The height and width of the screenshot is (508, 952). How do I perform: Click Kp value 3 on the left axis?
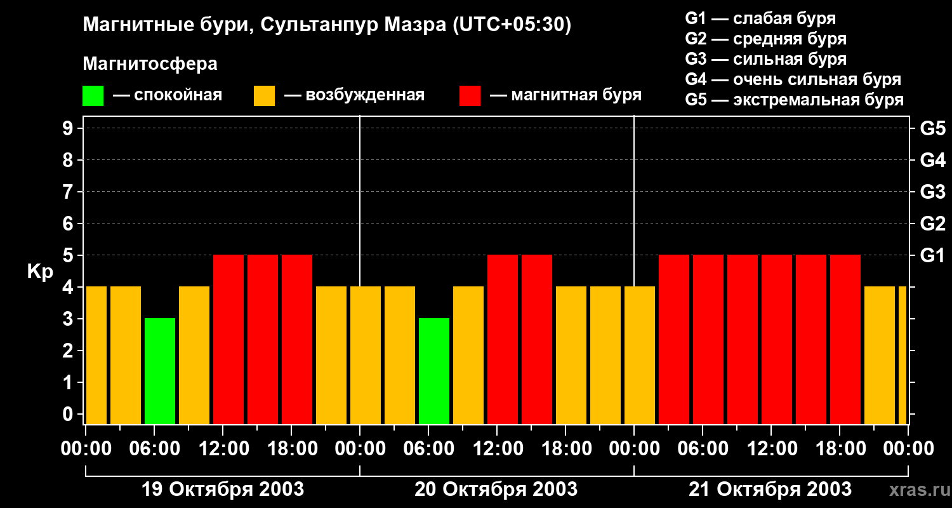click(69, 319)
